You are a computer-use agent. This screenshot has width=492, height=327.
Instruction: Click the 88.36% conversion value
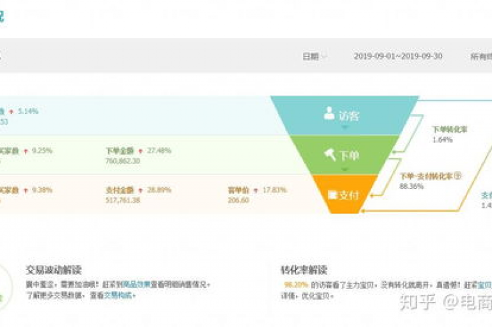tap(411, 187)
